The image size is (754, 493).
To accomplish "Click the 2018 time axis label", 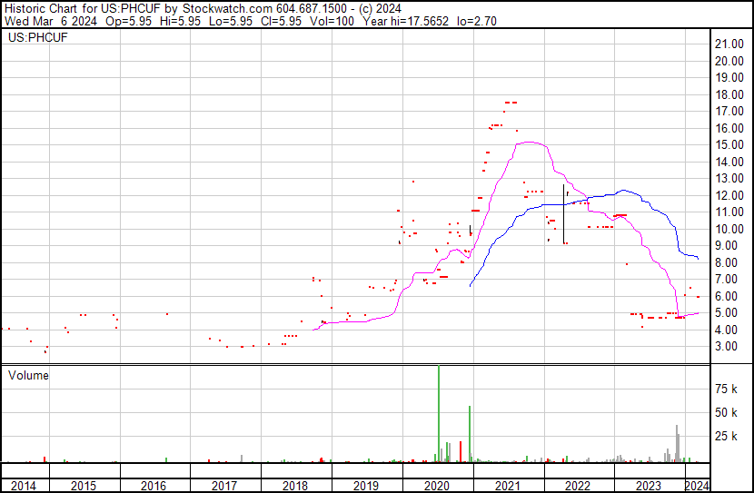I will (x=294, y=486).
